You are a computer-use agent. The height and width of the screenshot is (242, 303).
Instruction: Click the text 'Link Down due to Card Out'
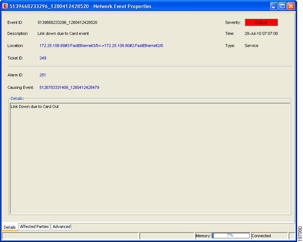(x=35, y=106)
